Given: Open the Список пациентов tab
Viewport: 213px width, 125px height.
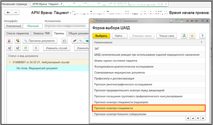Looking at the screenshot, I should pos(18,33).
